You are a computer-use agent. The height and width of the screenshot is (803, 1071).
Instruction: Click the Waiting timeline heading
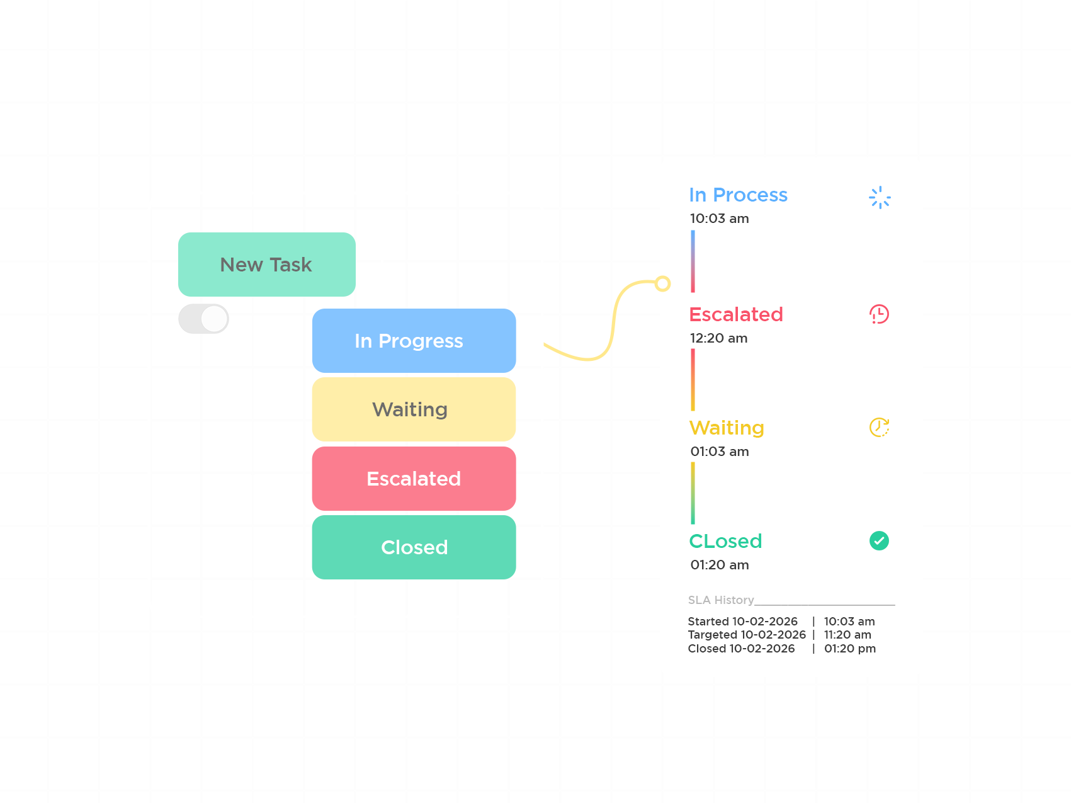coord(727,428)
